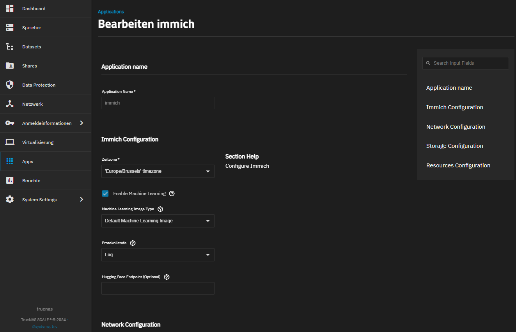Open Machine Learning Image Type dropdown

(158, 221)
